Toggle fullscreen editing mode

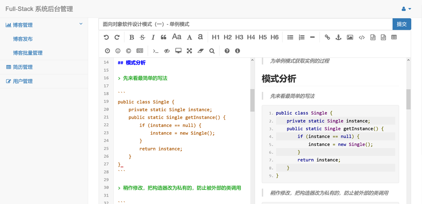(x=189, y=50)
